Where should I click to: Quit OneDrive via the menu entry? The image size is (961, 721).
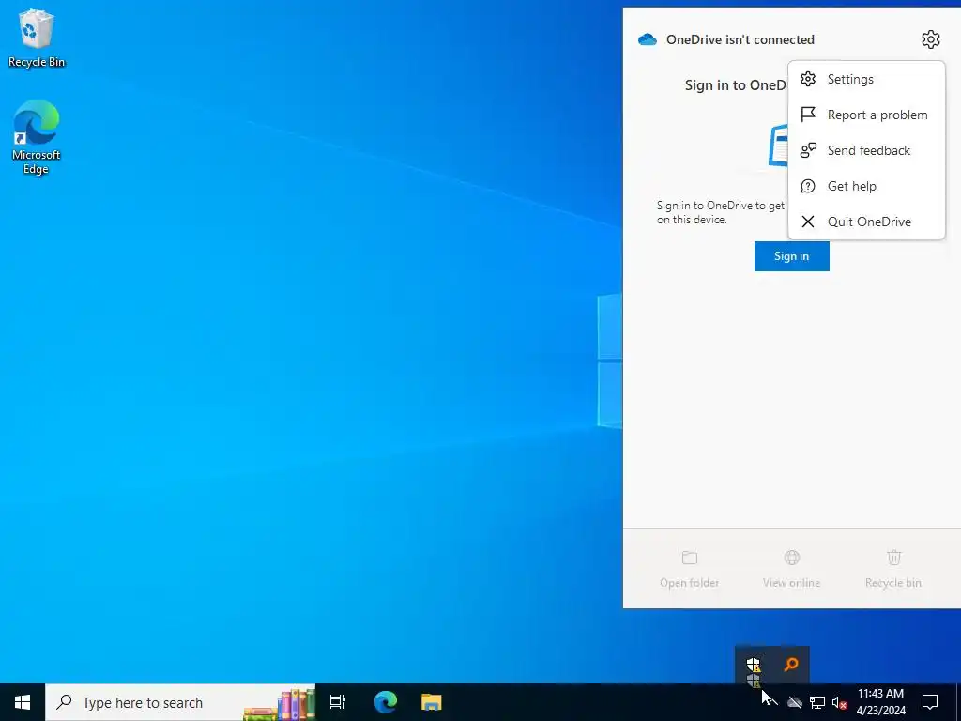click(x=866, y=222)
